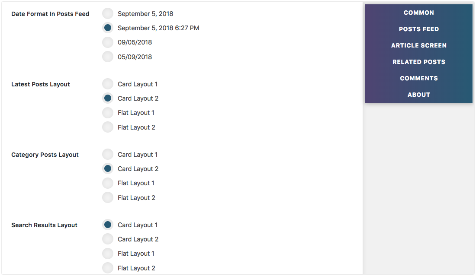Select Card Layout 1 for Category Posts

(107, 154)
